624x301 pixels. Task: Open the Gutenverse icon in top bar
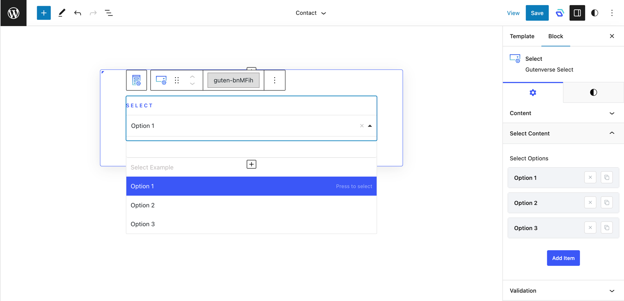[560, 13]
